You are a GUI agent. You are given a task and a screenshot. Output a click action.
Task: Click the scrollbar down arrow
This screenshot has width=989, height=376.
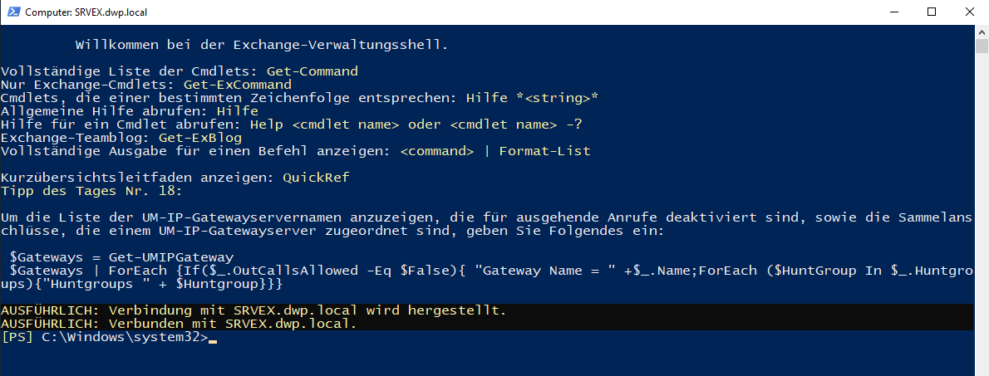coord(982,369)
